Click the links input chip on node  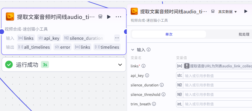pyautogui.click(x=26, y=38)
